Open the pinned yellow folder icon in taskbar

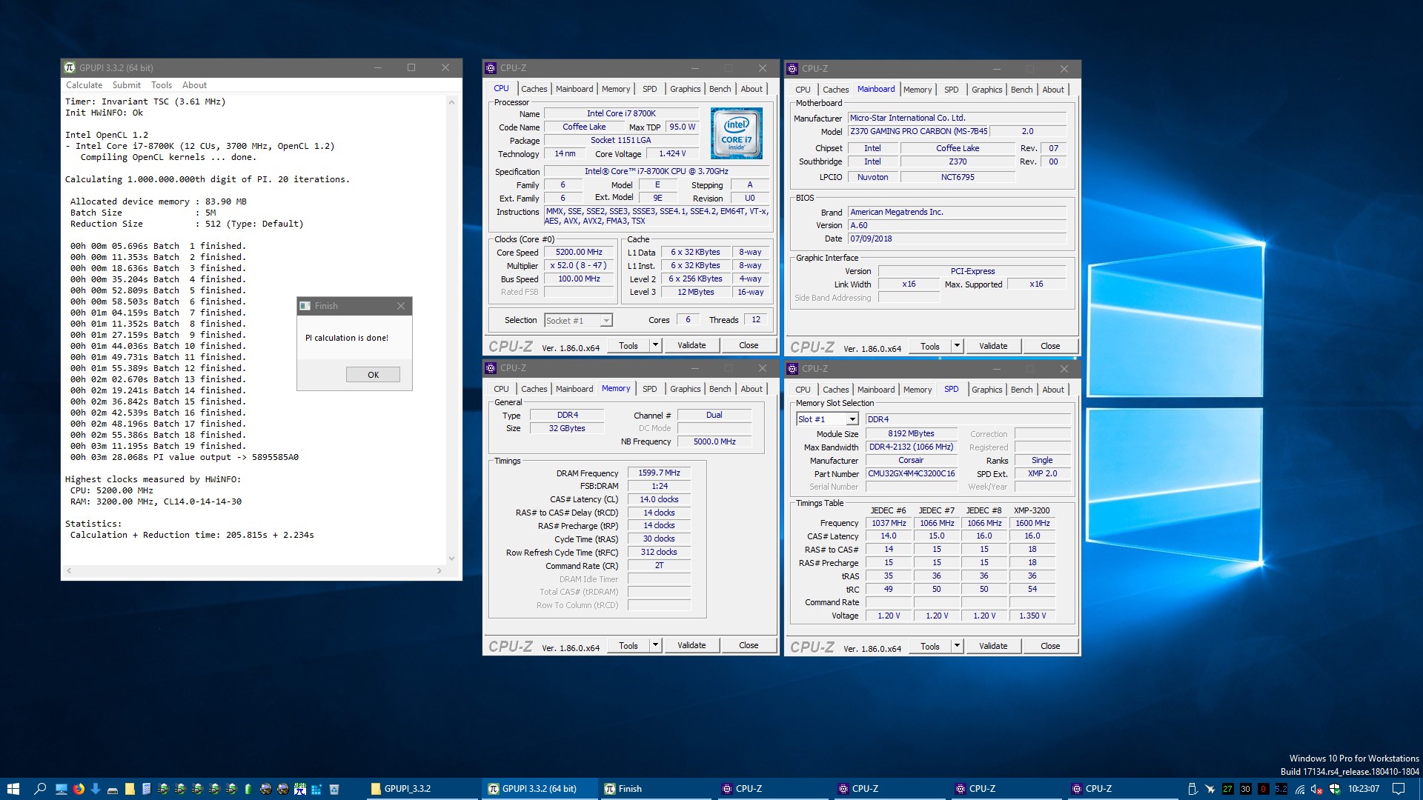[130, 789]
